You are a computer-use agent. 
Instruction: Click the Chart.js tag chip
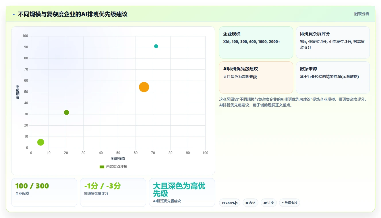tap(230, 203)
